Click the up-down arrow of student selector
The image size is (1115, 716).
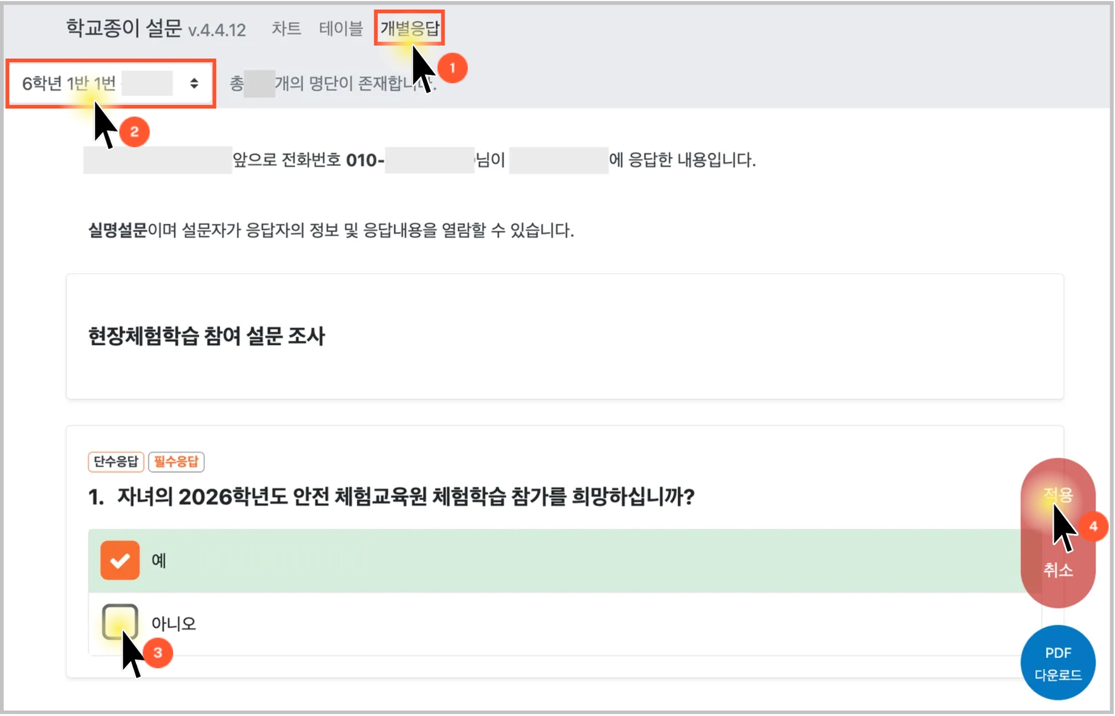pos(194,83)
